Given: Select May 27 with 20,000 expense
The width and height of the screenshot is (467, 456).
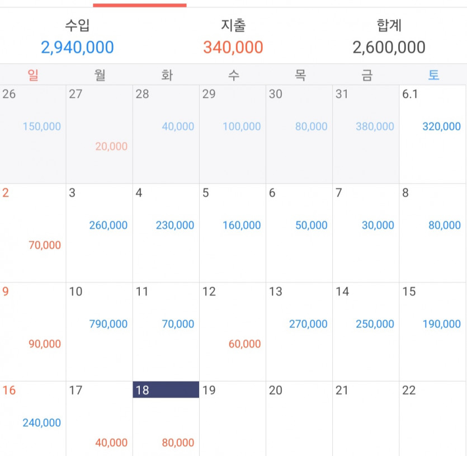Looking at the screenshot, I should click(99, 134).
